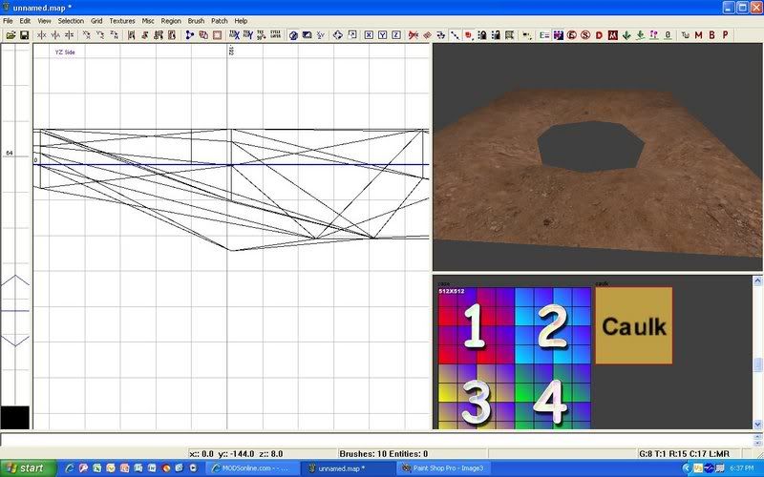The width and height of the screenshot is (764, 477).
Task: Click the flip X-axis toolbar icon
Action: point(41,35)
